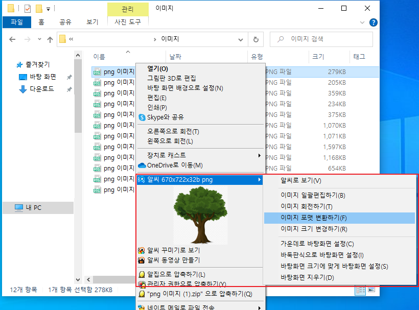419x310 pixels.
Task: Select the 알집으로 압축하기 egg icon
Action: pyautogui.click(x=142, y=274)
